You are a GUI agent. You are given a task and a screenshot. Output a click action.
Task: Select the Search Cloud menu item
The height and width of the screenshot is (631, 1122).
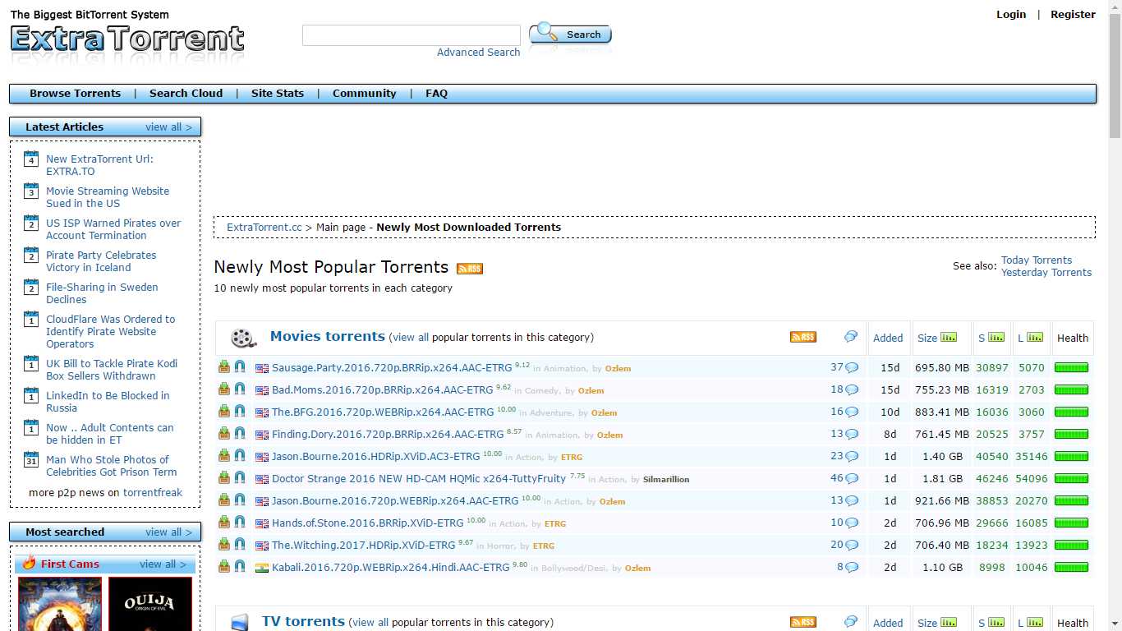pos(186,93)
